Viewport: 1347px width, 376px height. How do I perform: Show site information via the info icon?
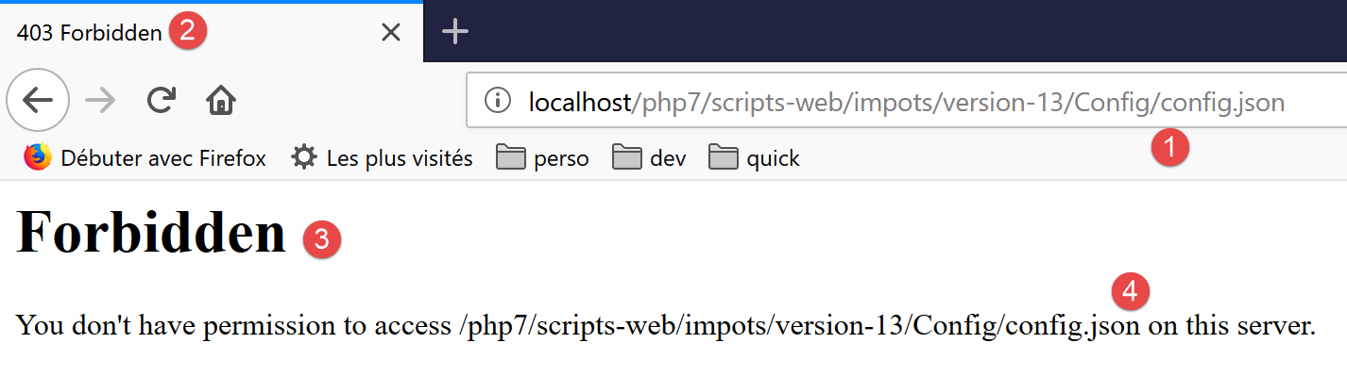[497, 100]
